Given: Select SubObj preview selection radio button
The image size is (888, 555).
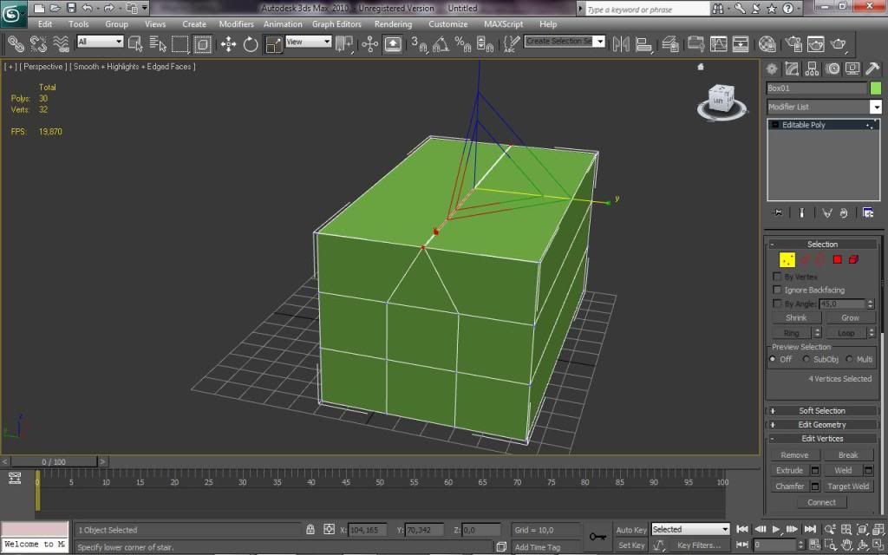Looking at the screenshot, I should (806, 359).
